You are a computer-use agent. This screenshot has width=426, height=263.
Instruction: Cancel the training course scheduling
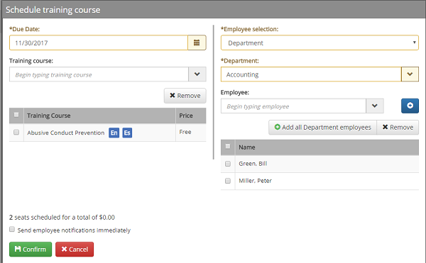coord(75,249)
